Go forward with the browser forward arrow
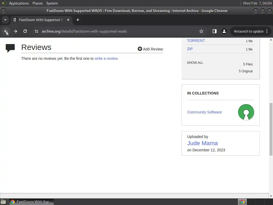The width and height of the screenshot is (273, 205). [15, 31]
